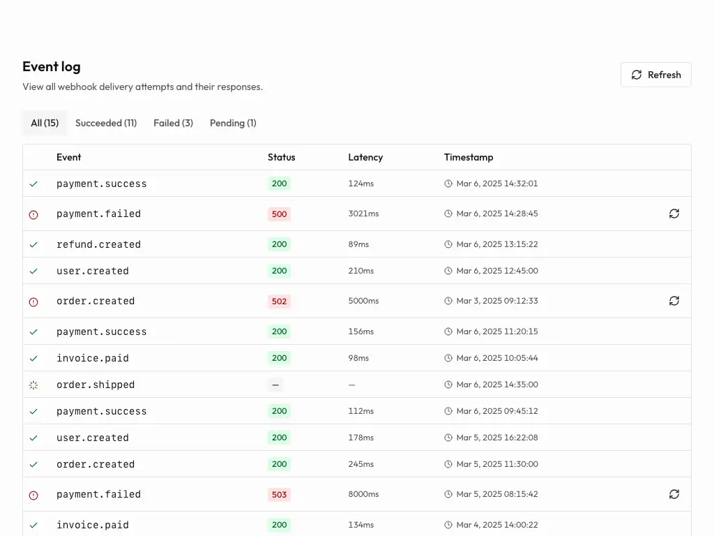Screen dimensions: 714x536
Task: Select the All (15) events tab
Action: click(x=45, y=123)
